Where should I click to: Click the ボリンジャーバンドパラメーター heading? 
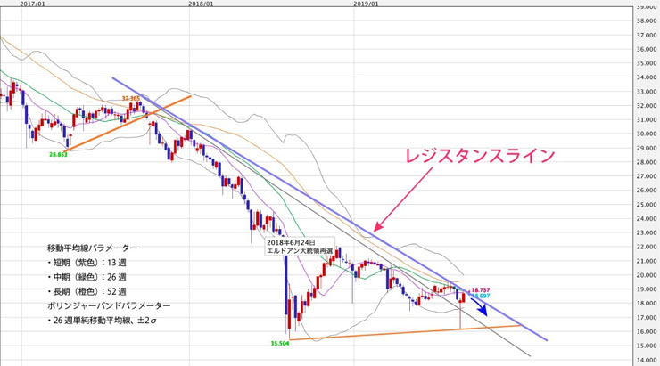(109, 305)
